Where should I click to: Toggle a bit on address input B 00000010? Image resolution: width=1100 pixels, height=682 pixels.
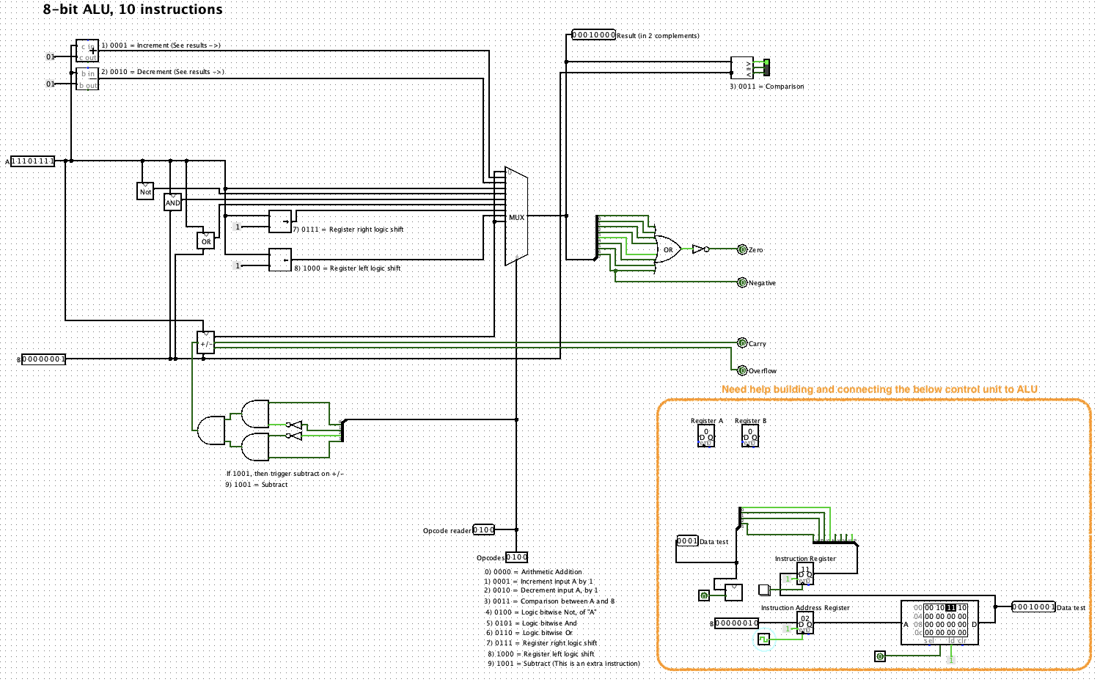pos(737,623)
